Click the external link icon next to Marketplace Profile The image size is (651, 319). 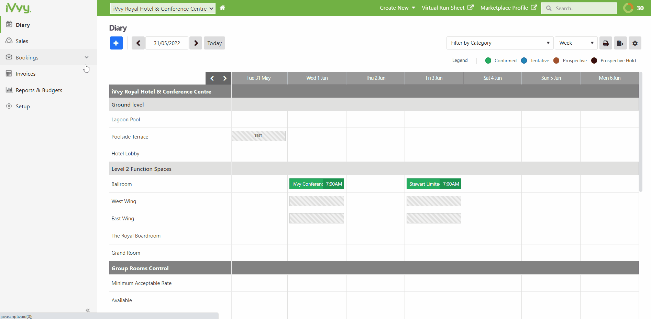(x=534, y=8)
